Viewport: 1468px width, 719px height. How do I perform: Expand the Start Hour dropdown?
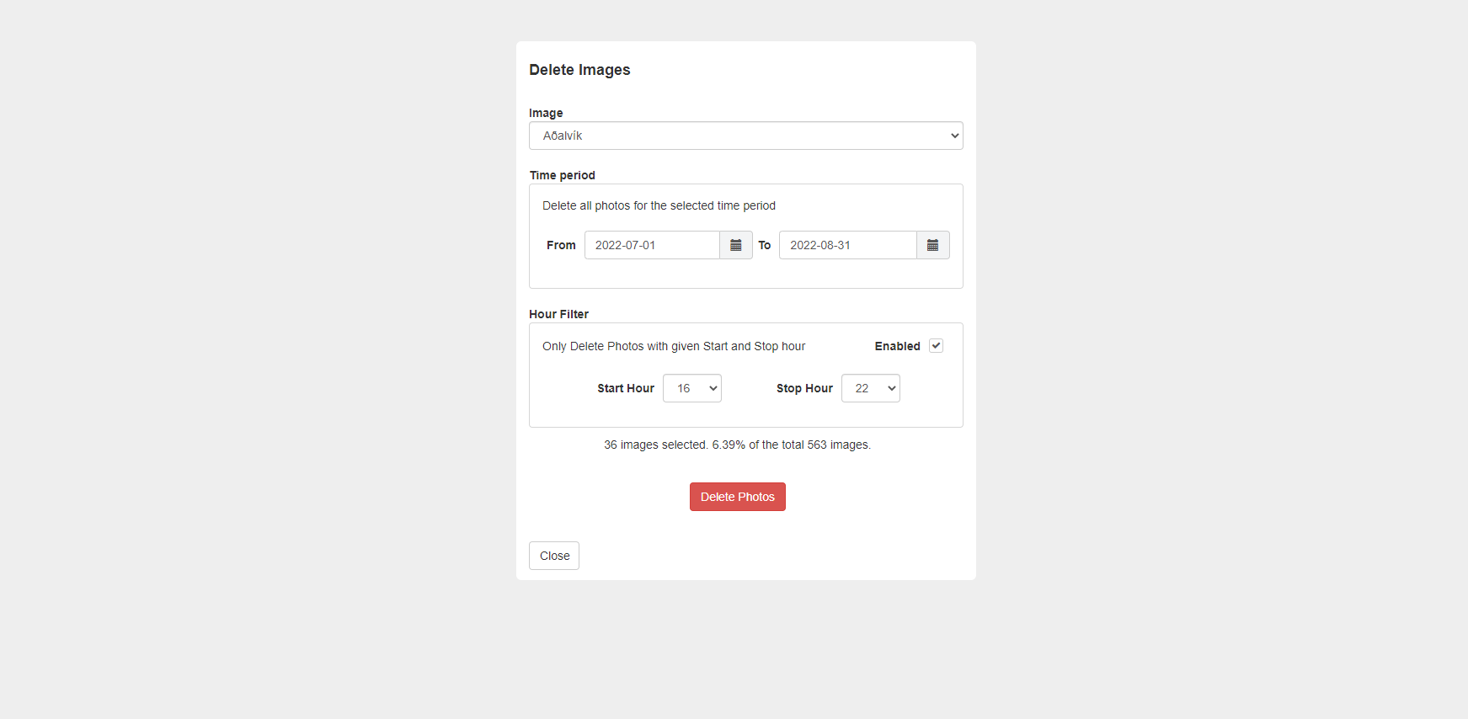click(692, 388)
